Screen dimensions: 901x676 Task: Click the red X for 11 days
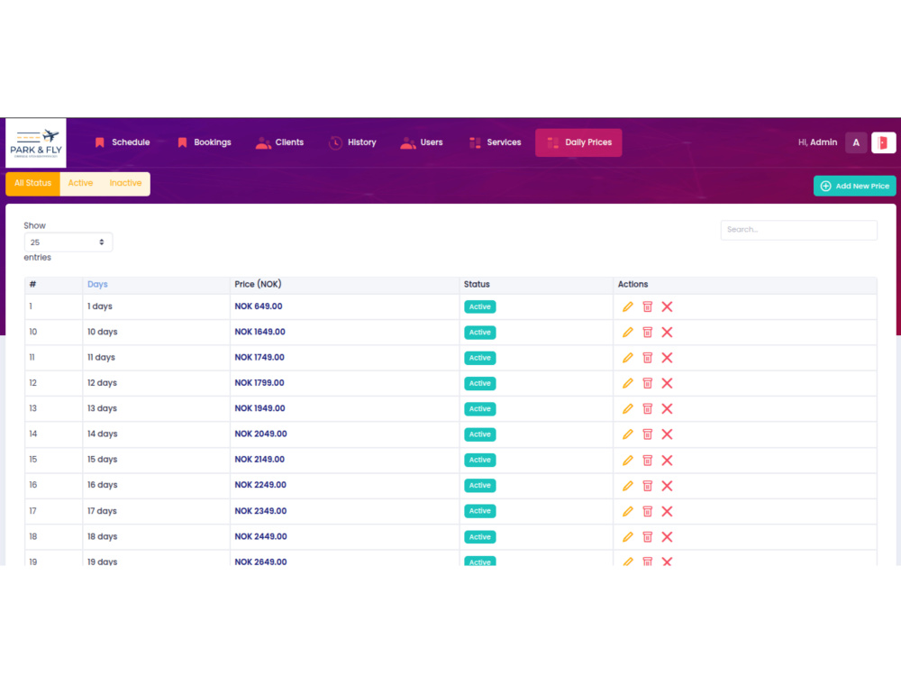[667, 358]
